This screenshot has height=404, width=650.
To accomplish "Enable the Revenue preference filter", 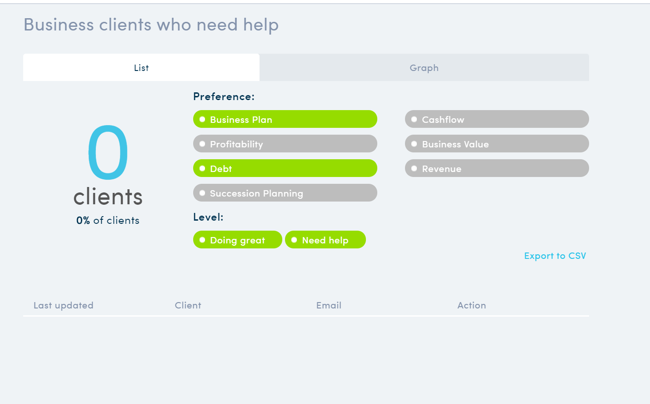I will pyautogui.click(x=497, y=168).
